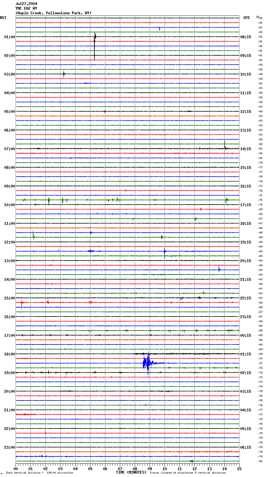
Task: Click the UTC column header
Action: (x=247, y=18)
